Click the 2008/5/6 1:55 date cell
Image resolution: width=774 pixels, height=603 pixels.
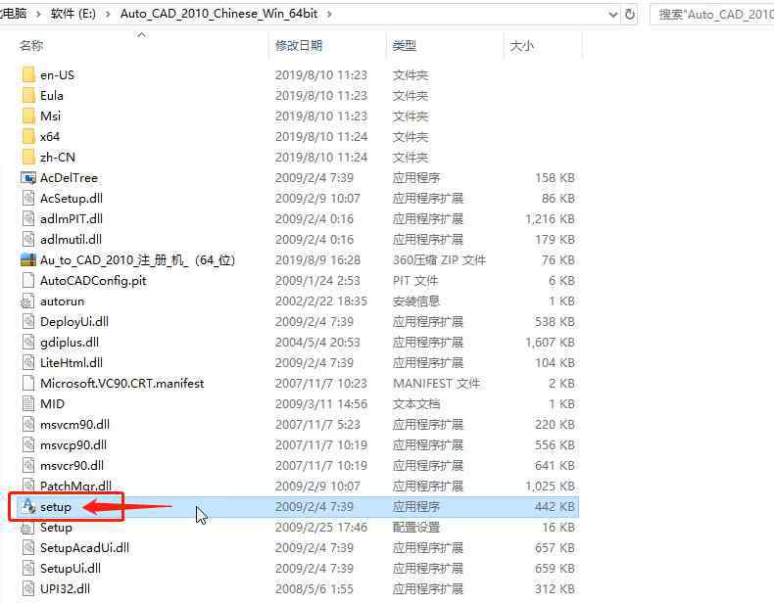314,588
